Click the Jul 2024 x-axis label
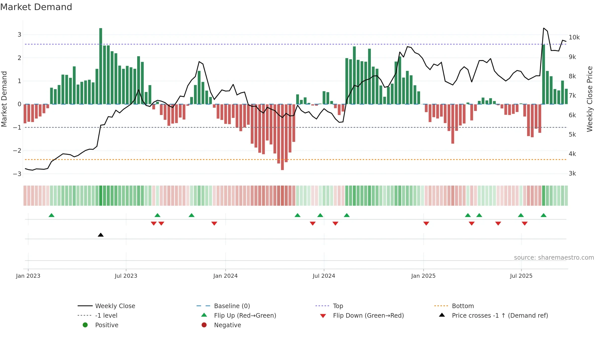Screen dimensions: 603x339 [324, 276]
